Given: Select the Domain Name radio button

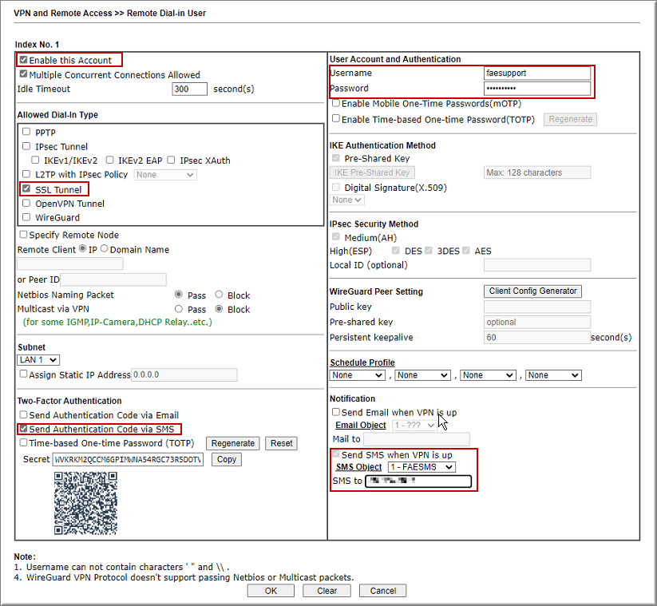Looking at the screenshot, I should click(104, 248).
